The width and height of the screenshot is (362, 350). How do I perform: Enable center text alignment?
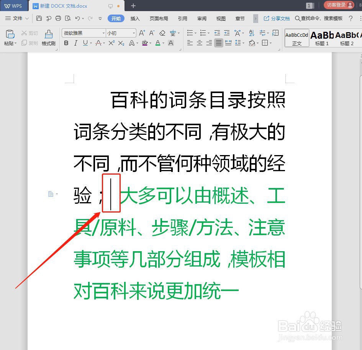[x=200, y=43]
